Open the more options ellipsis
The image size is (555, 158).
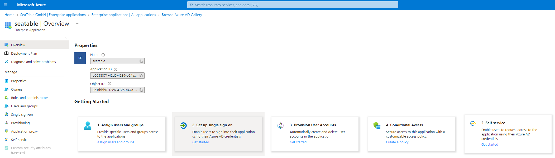pos(78,24)
